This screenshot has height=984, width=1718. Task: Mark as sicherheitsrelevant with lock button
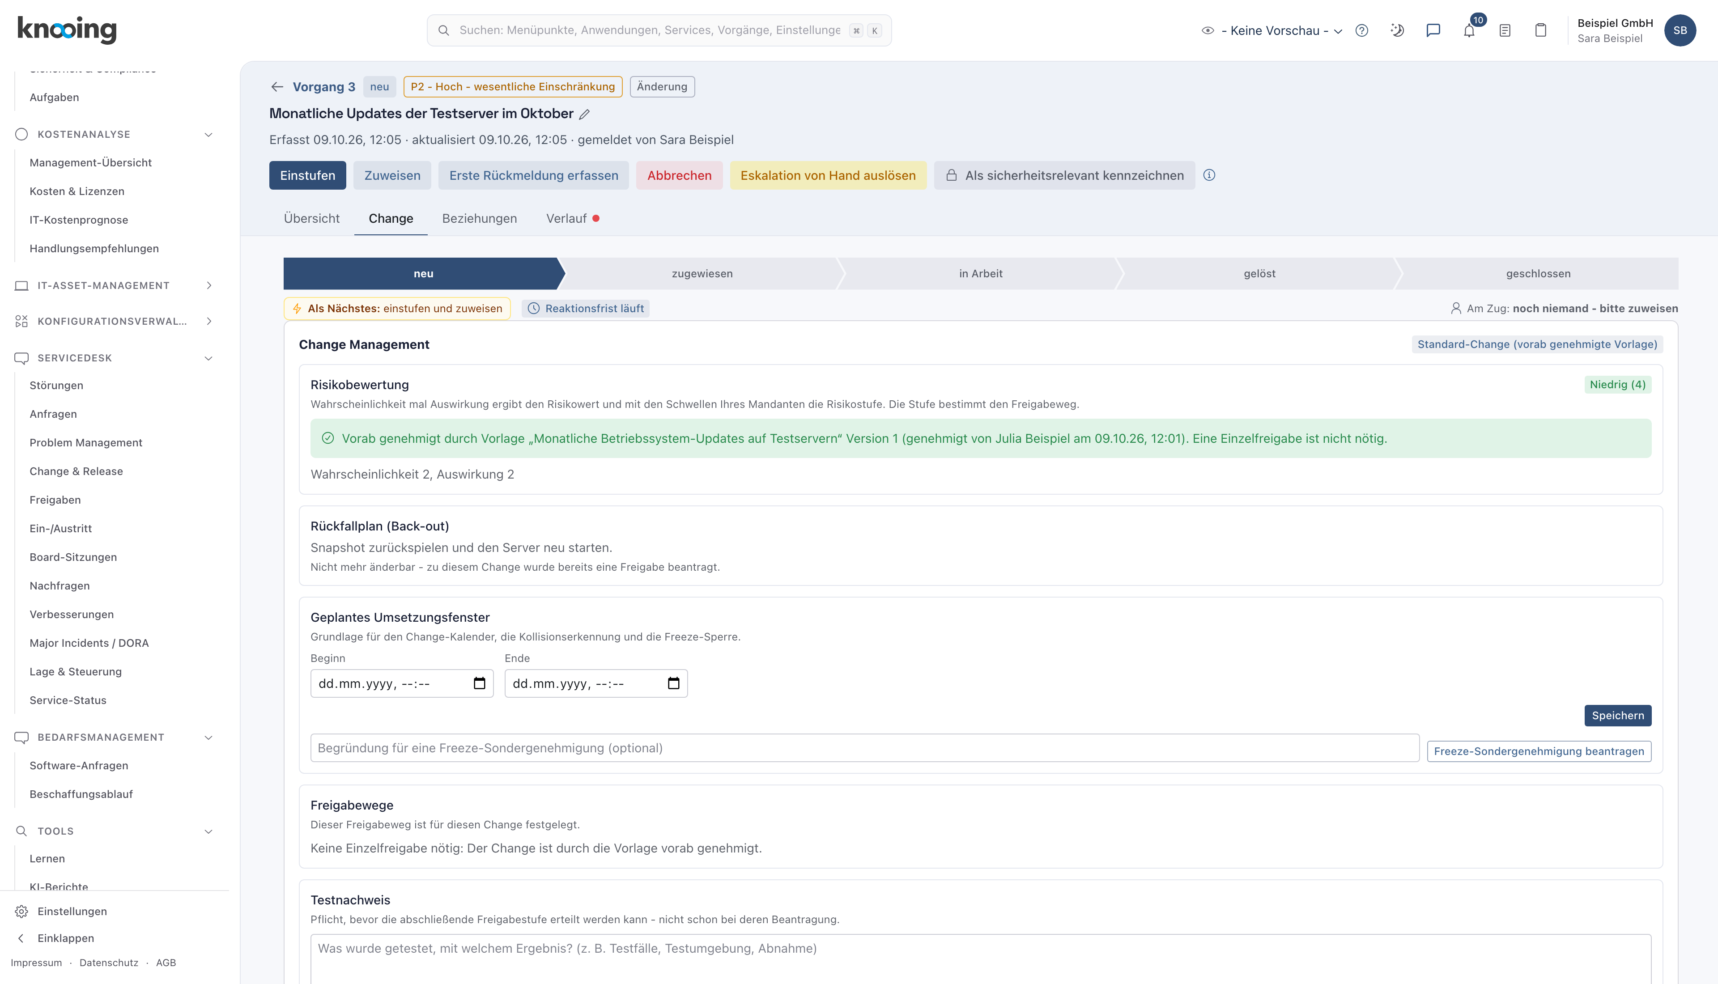pos(1064,175)
